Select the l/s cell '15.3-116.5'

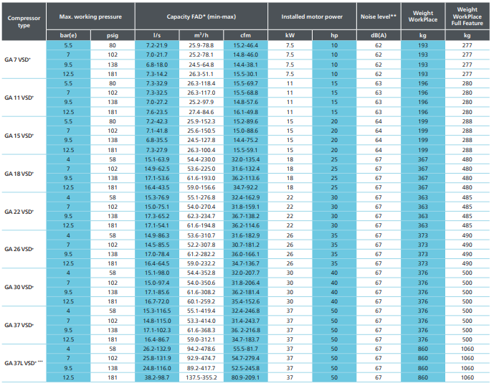[157, 311]
